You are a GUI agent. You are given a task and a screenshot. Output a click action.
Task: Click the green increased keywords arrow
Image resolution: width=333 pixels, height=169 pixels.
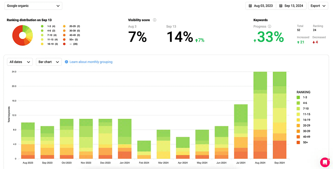point(299,42)
